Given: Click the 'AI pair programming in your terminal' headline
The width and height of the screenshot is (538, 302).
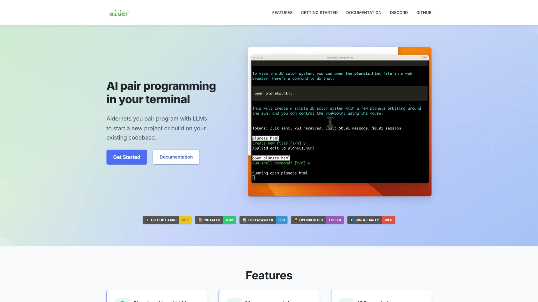Looking at the screenshot, I should [x=161, y=93].
